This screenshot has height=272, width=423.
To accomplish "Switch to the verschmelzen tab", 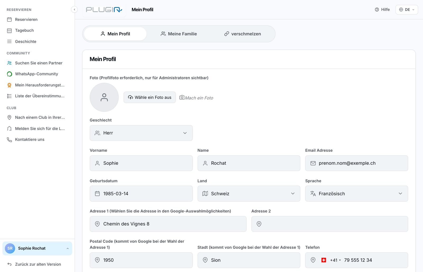I will tap(243, 34).
